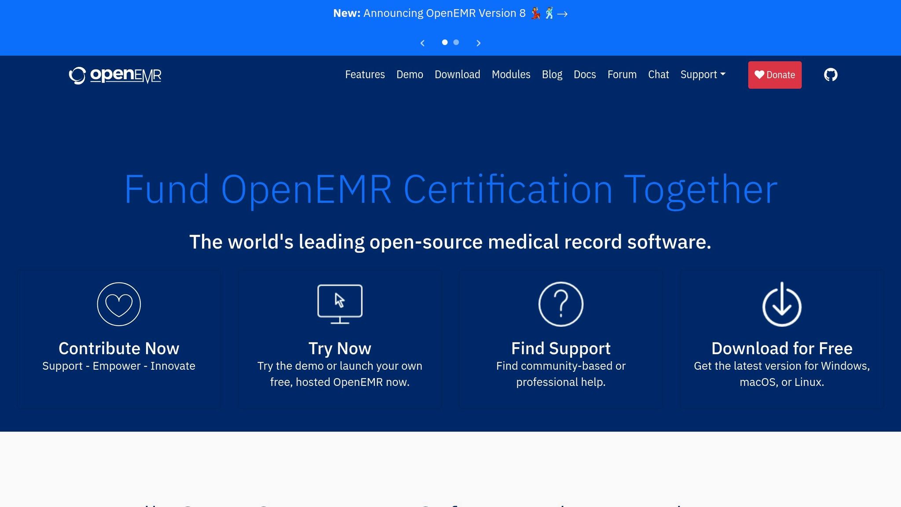Expand the Support dropdown menu
The image size is (901, 507).
[x=703, y=75]
